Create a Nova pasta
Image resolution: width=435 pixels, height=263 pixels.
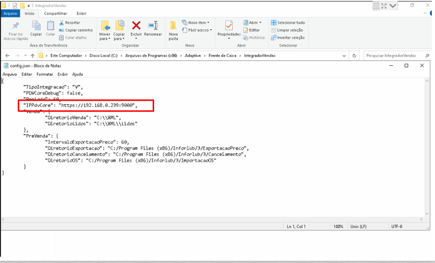173,31
